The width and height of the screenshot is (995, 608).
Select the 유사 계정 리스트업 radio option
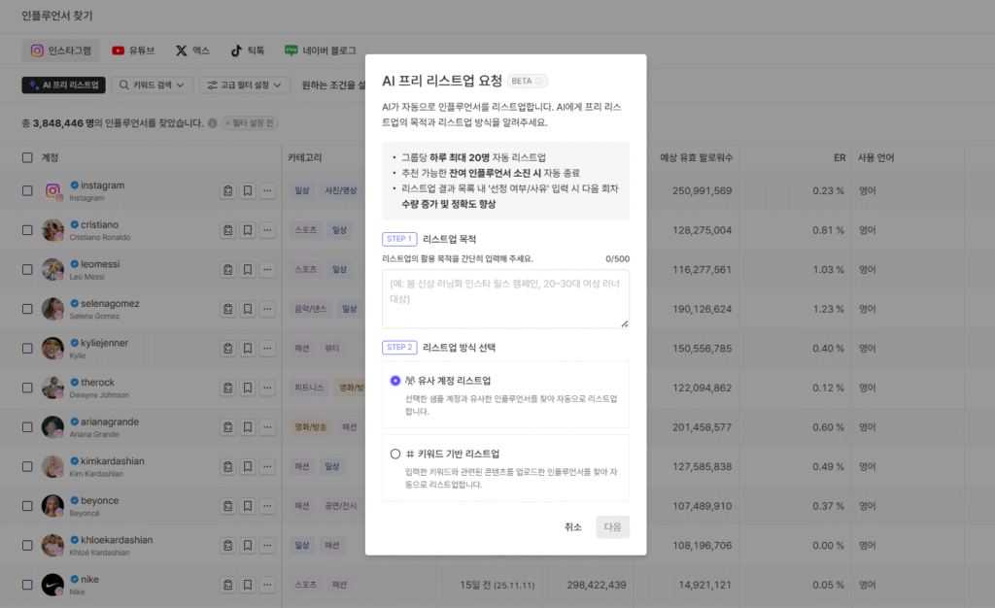click(395, 381)
